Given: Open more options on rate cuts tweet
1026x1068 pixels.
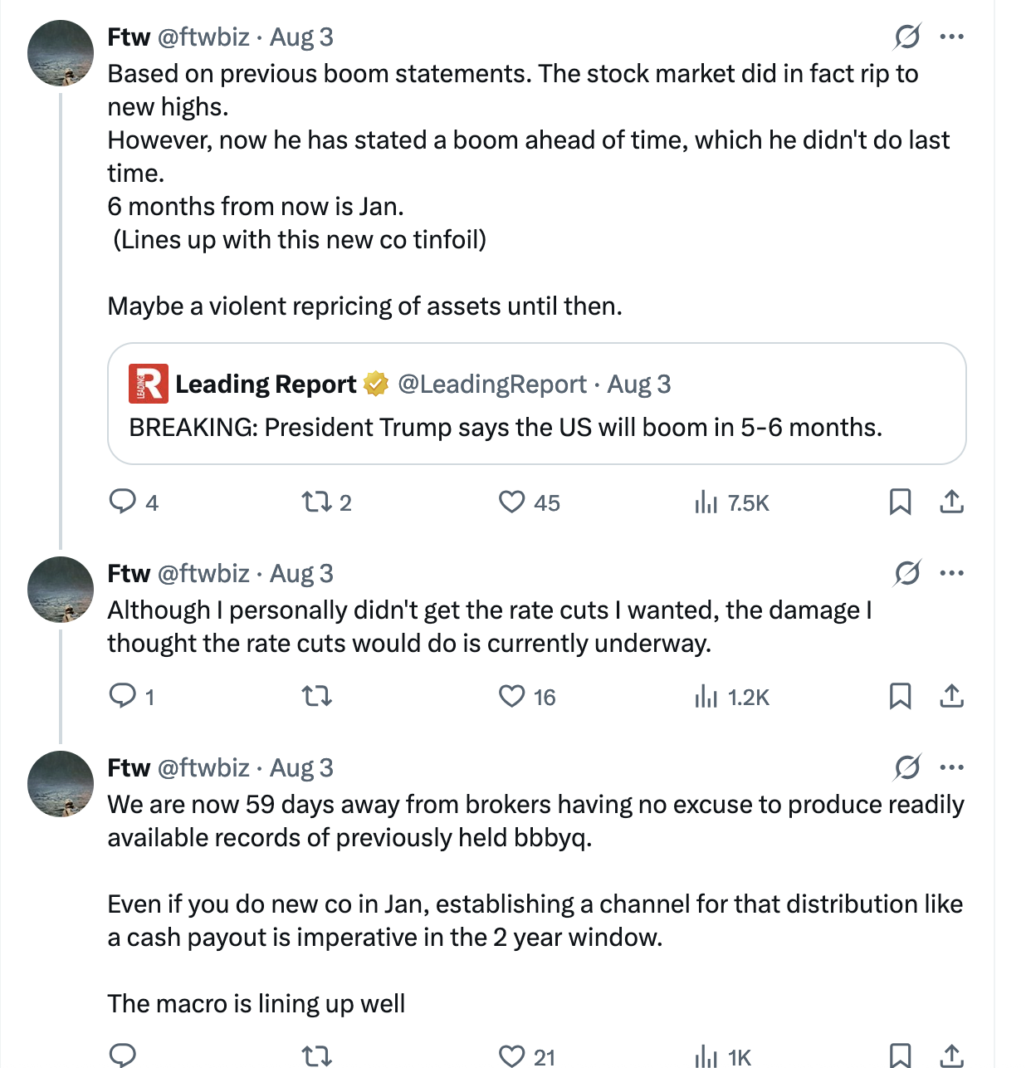Looking at the screenshot, I should (x=951, y=573).
